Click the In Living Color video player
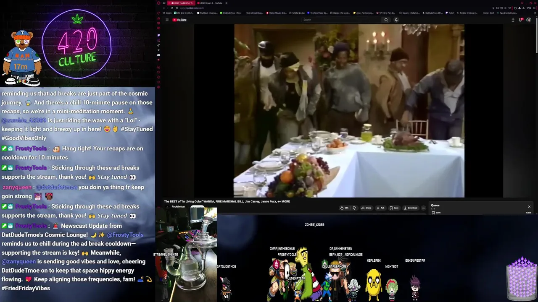 (x=349, y=110)
